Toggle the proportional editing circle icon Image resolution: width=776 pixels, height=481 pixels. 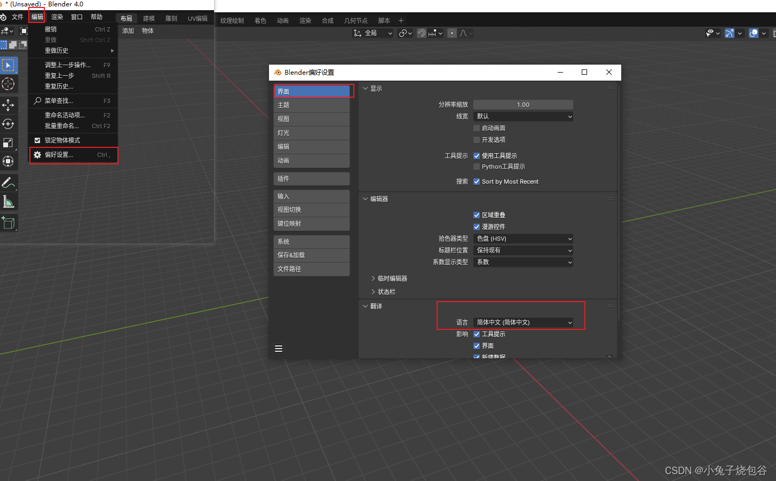[x=452, y=33]
